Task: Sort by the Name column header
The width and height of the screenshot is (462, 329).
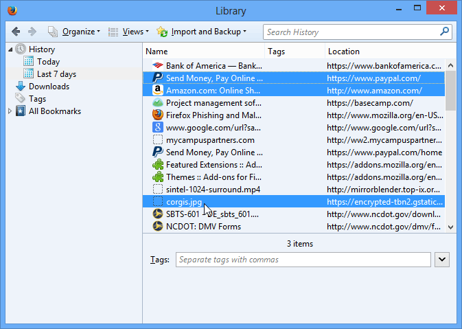Action: click(204, 52)
